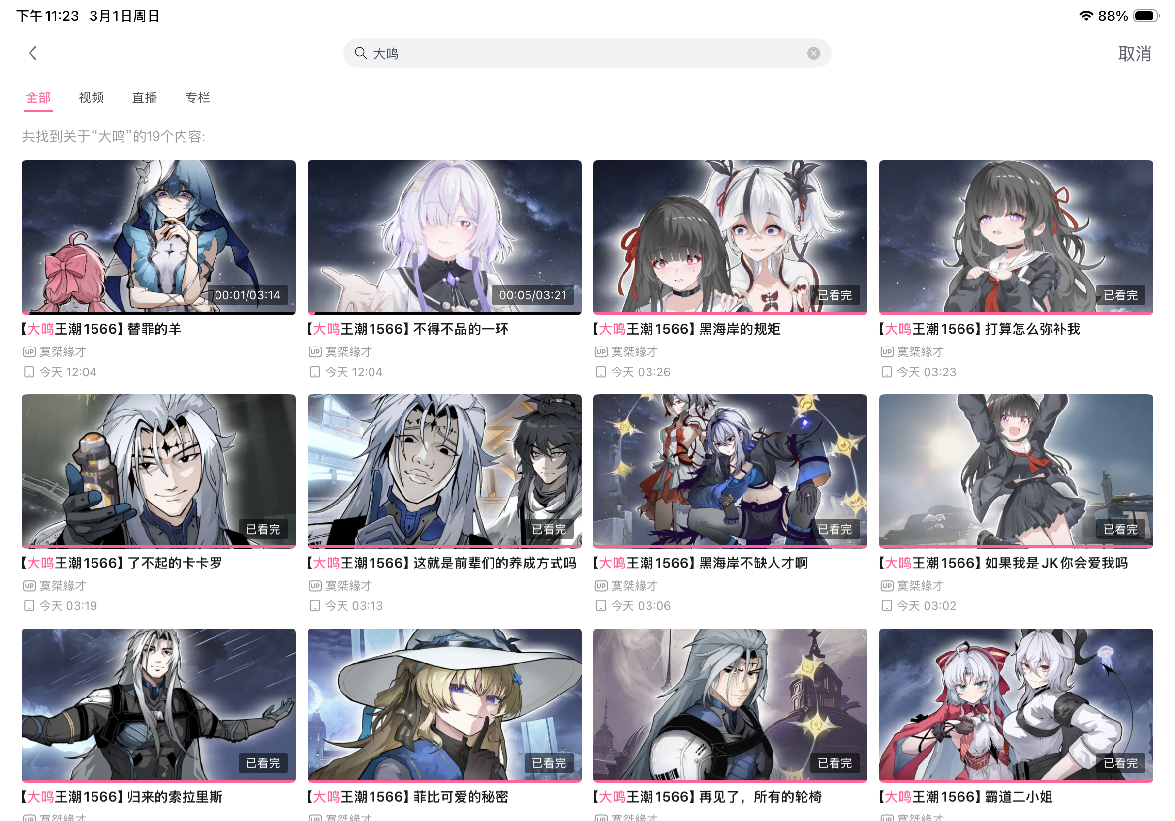Tap device icon beside 今天 03:02
Image resolution: width=1175 pixels, height=821 pixels.
[886, 605]
